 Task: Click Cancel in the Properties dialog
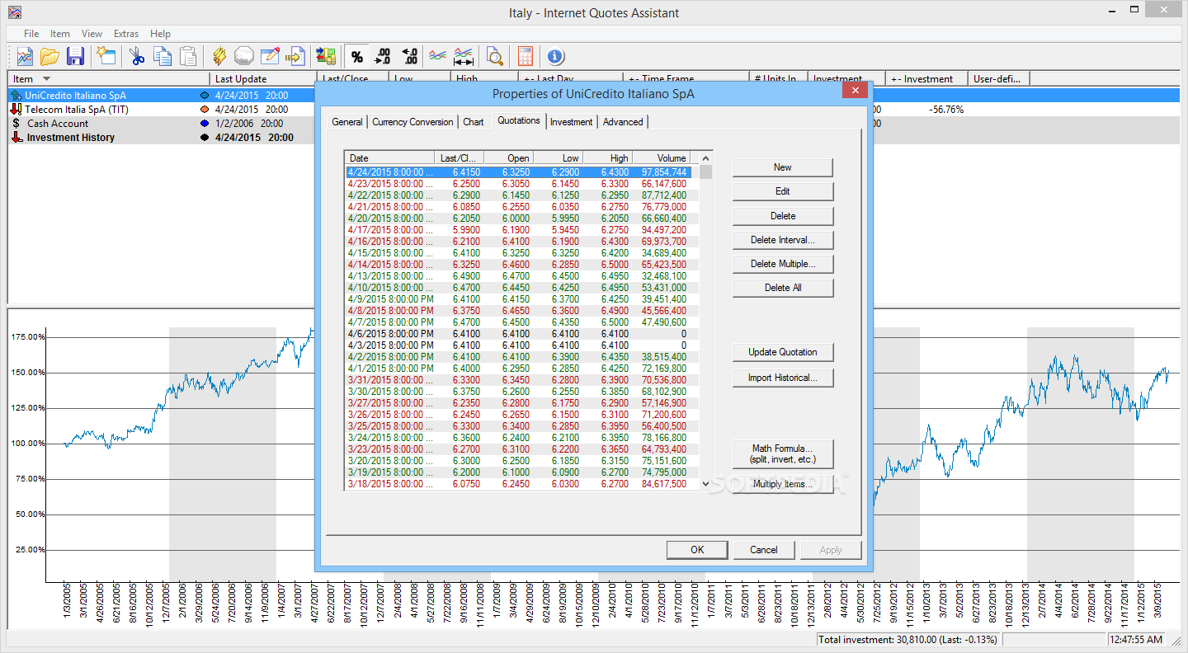click(764, 550)
